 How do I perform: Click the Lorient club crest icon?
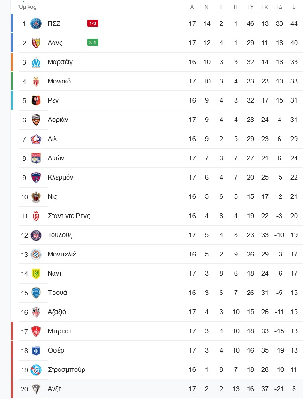coord(36,120)
